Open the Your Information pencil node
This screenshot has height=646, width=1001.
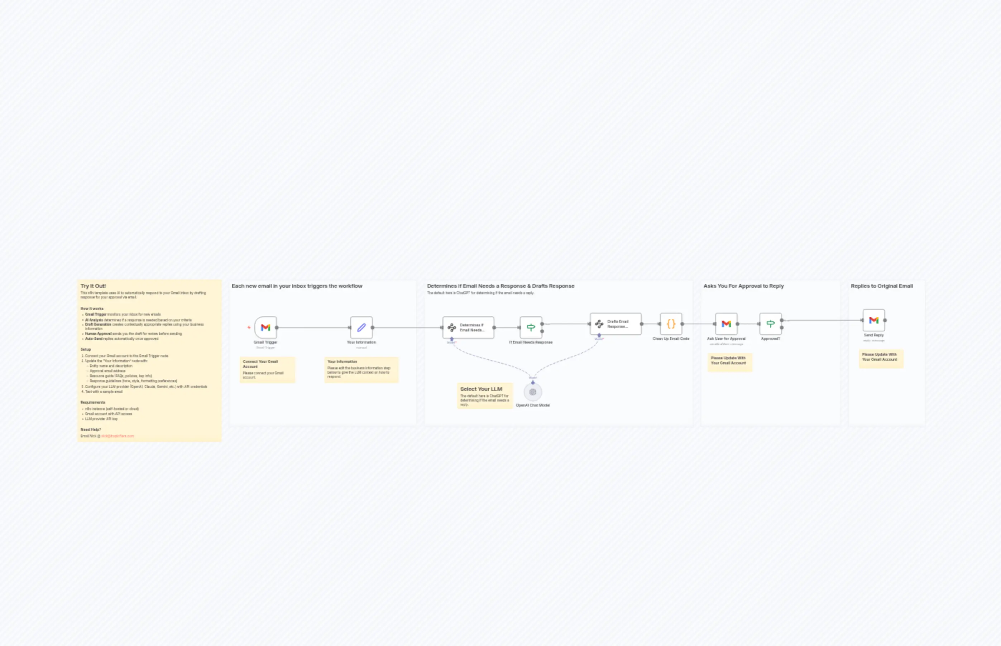pos(361,327)
